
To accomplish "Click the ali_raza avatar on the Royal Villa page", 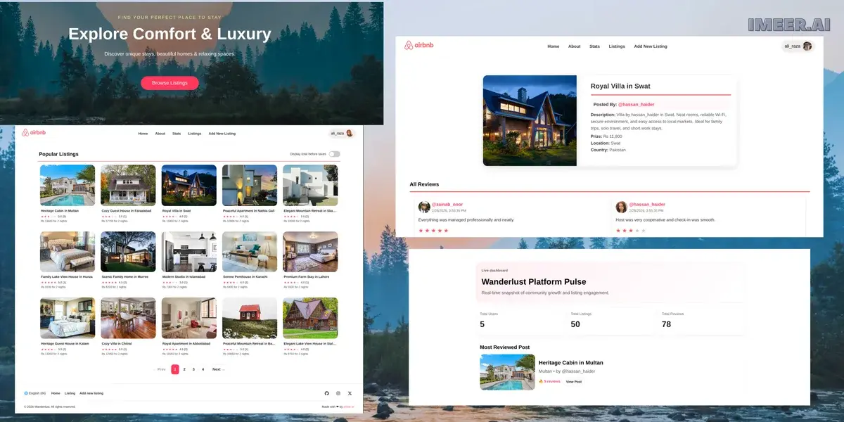I will click(807, 46).
